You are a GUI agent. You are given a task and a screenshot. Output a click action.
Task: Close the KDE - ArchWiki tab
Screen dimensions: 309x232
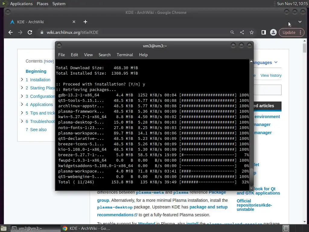(74, 22)
